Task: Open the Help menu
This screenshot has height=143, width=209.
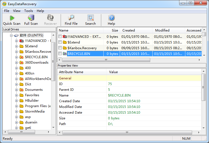Action: tap(40, 11)
